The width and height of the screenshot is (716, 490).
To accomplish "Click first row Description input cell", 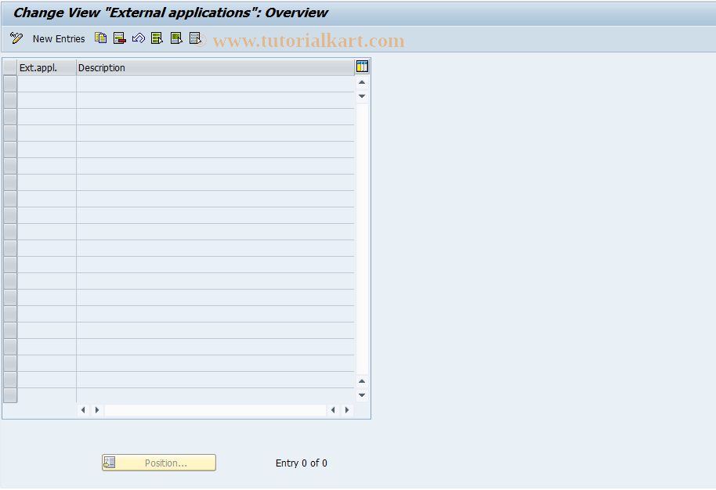I will pos(215,84).
